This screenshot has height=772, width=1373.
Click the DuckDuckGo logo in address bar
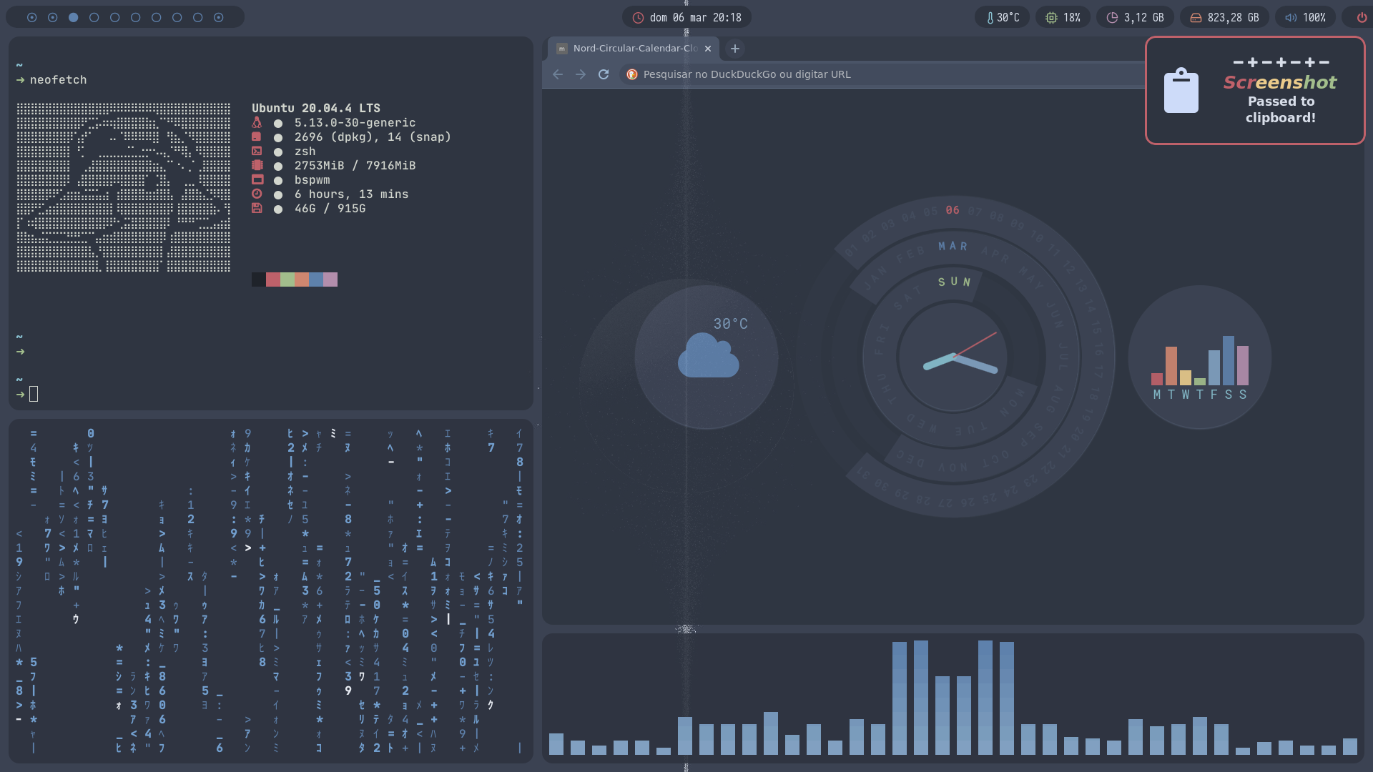pyautogui.click(x=632, y=74)
